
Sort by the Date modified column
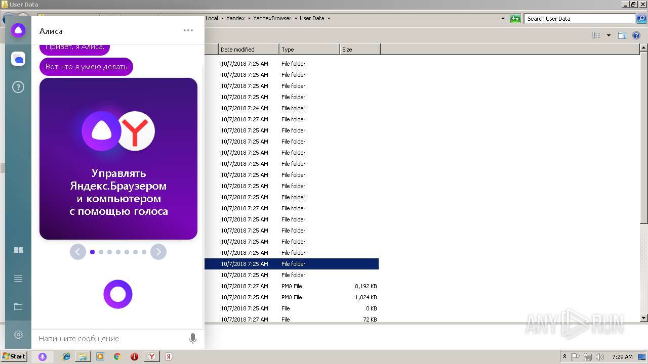pyautogui.click(x=249, y=50)
